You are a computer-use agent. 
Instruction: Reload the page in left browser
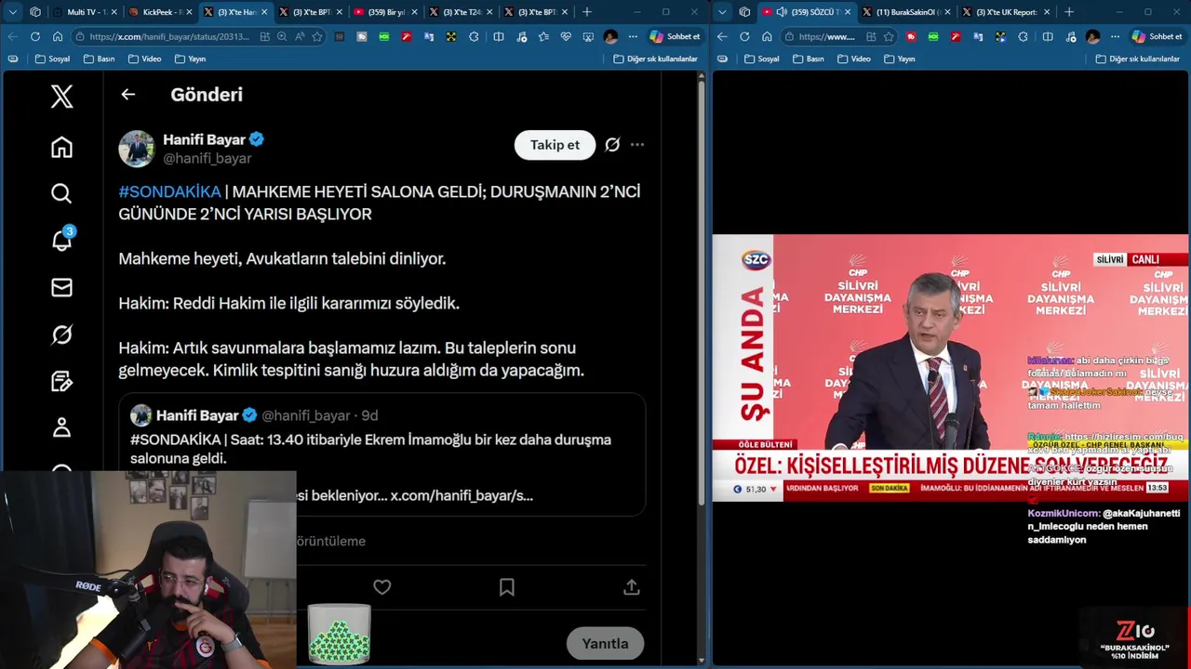pyautogui.click(x=34, y=36)
